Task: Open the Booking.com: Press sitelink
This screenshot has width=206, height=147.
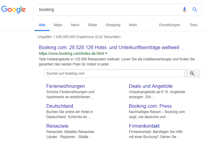Action: pyautogui.click(x=150, y=106)
